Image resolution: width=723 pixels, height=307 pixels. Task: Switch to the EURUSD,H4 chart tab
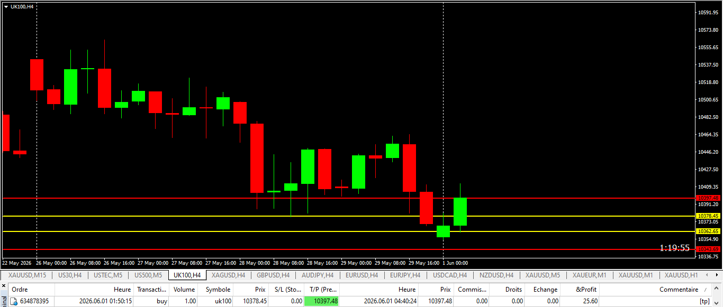pos(361,275)
